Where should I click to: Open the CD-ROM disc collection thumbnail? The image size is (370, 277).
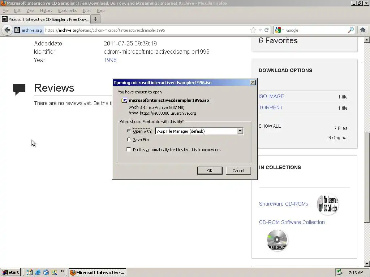(277, 240)
